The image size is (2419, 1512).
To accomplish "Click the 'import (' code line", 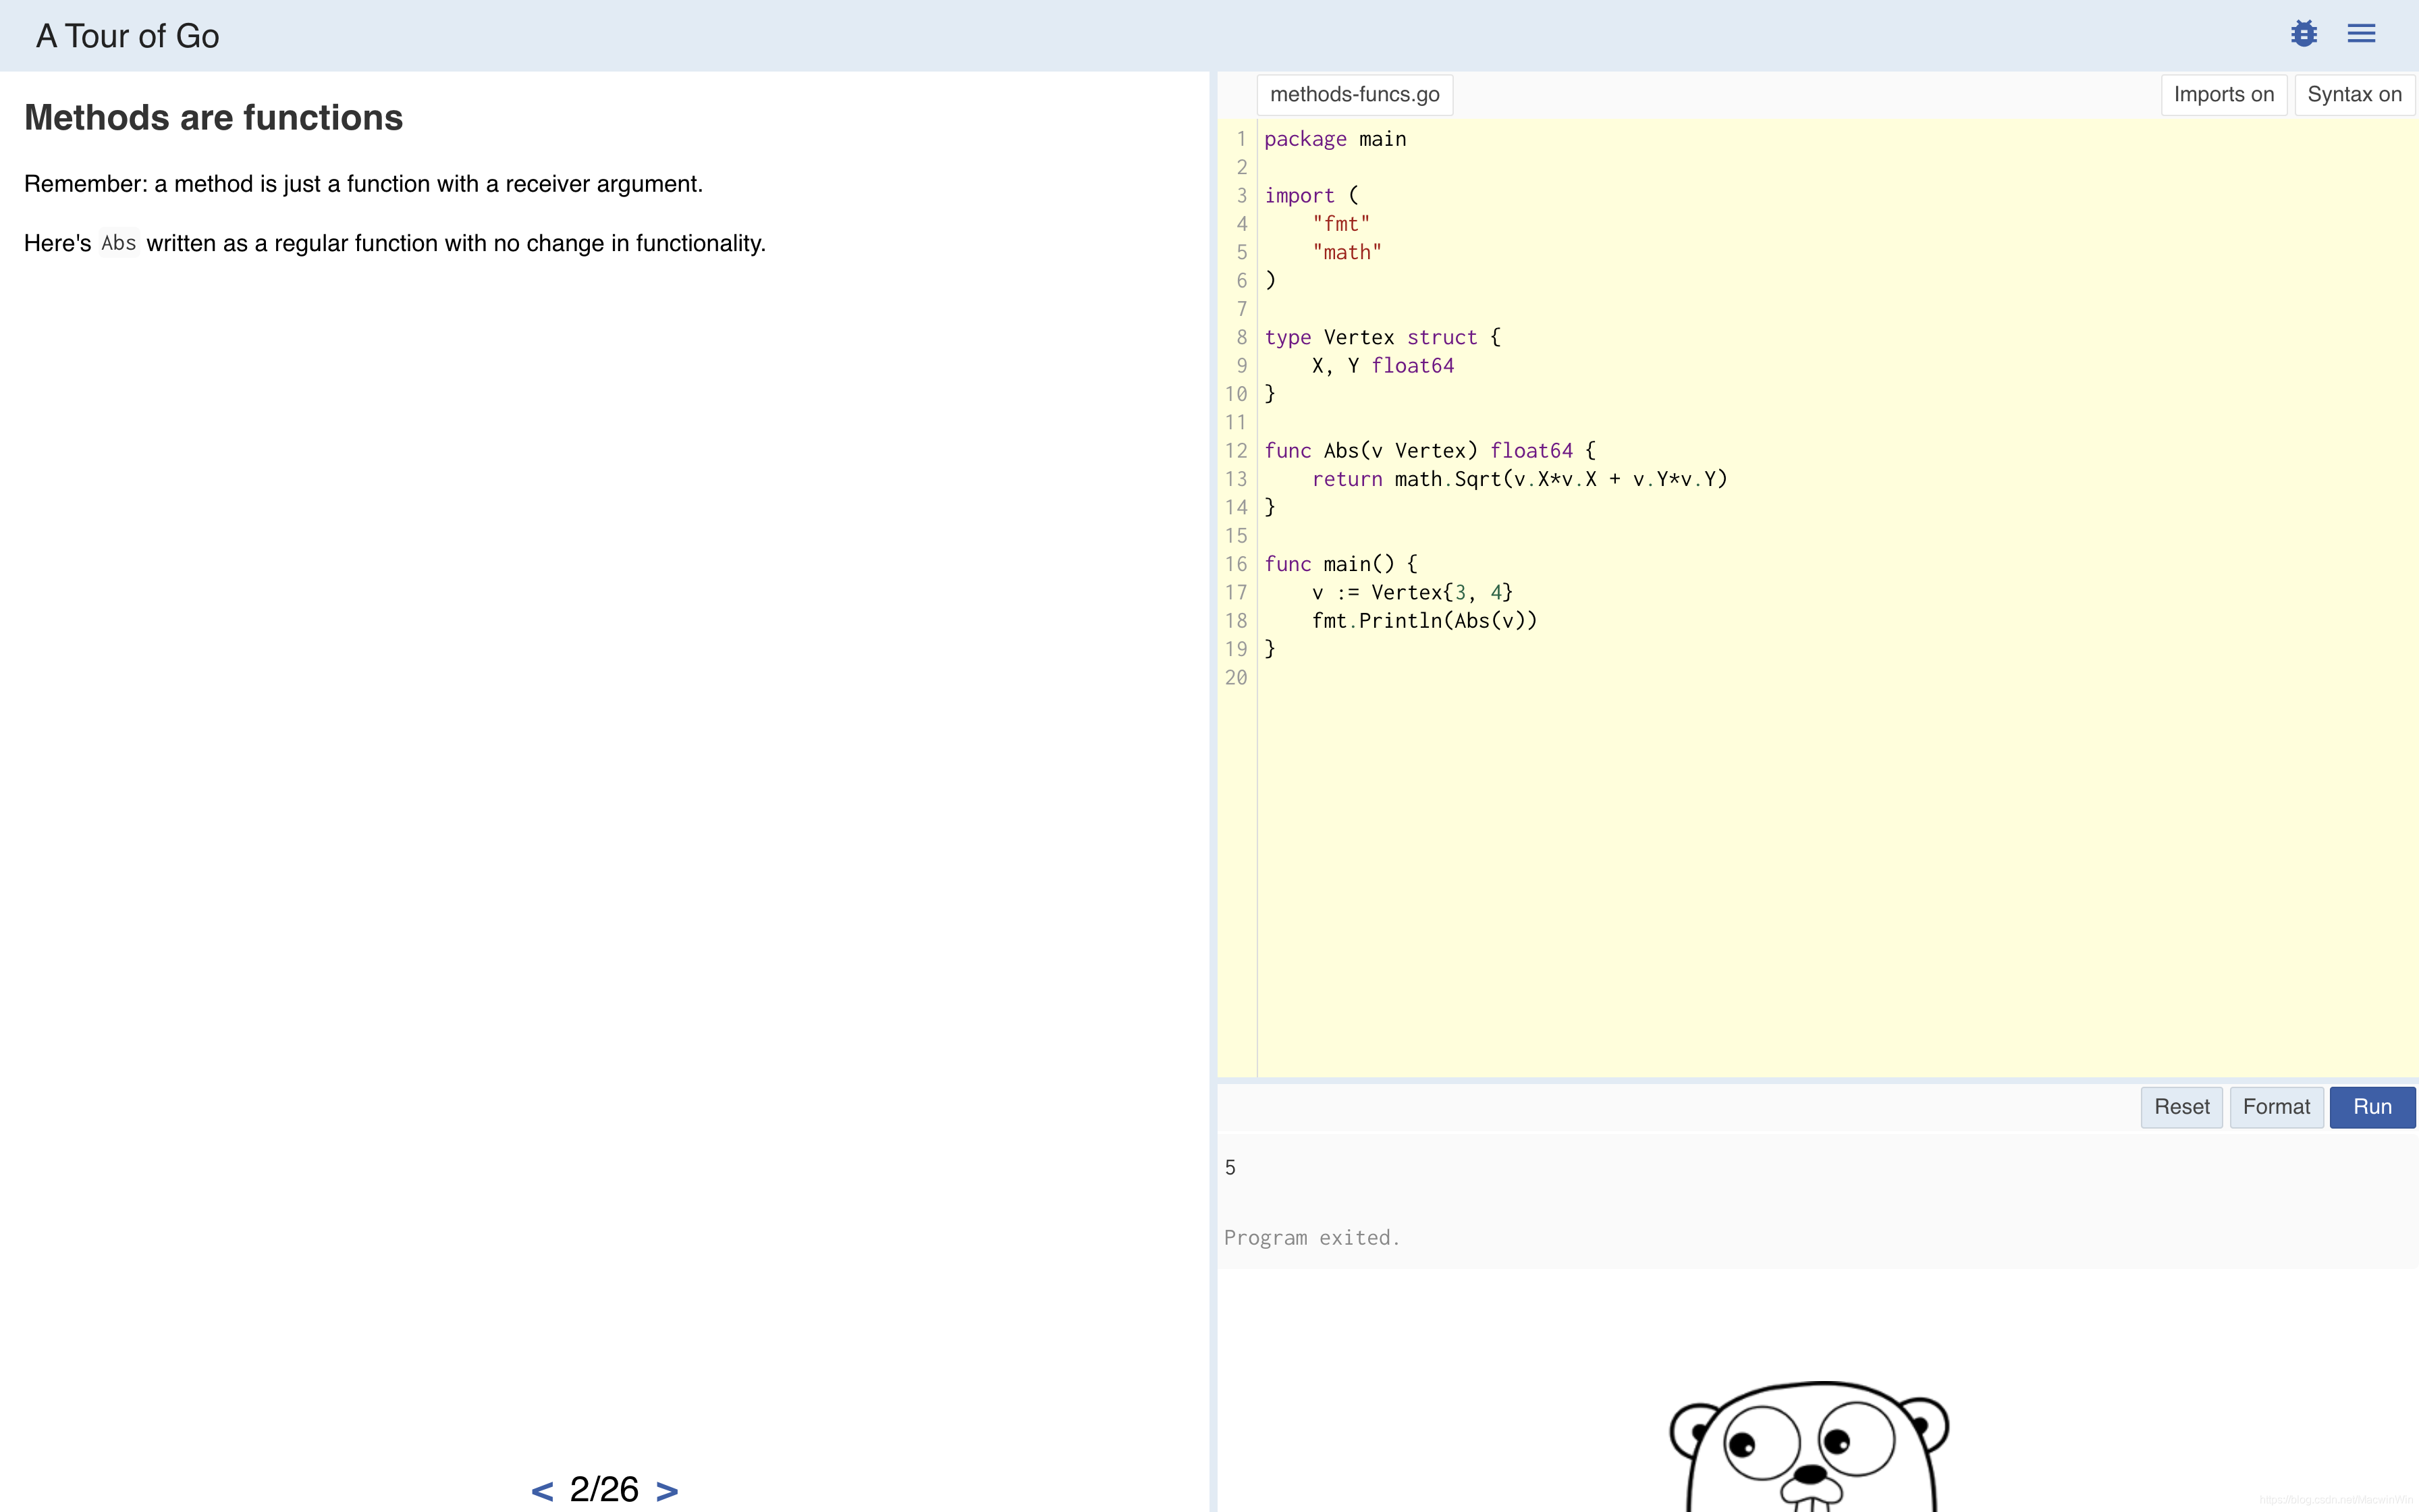I will coord(1311,196).
